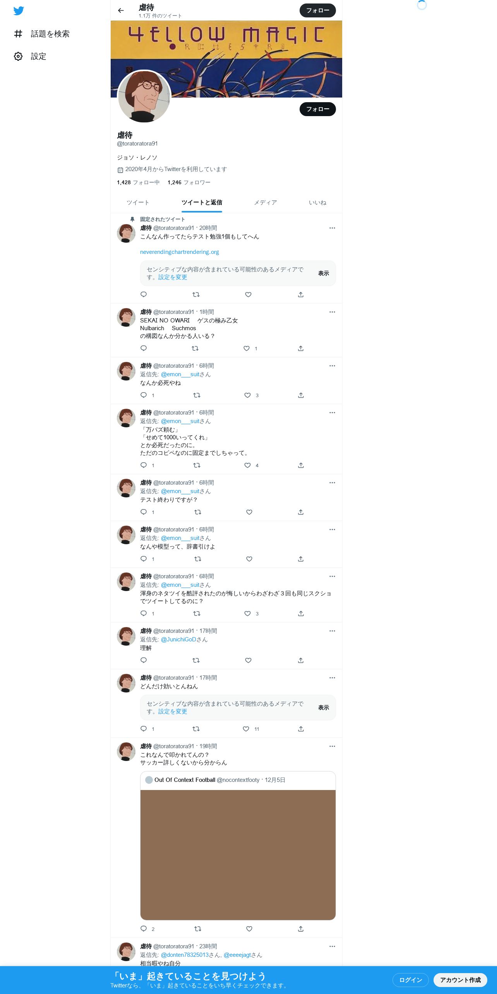Share the テスト終わりですが？ tweet
Screen dimensions: 497x994
pos(301,512)
